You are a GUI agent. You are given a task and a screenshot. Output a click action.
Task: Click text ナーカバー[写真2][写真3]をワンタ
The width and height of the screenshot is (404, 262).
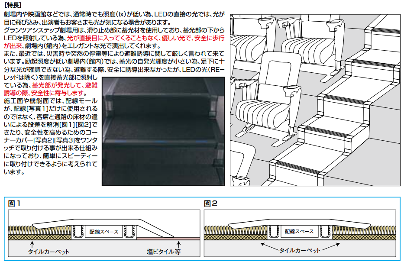51,140
